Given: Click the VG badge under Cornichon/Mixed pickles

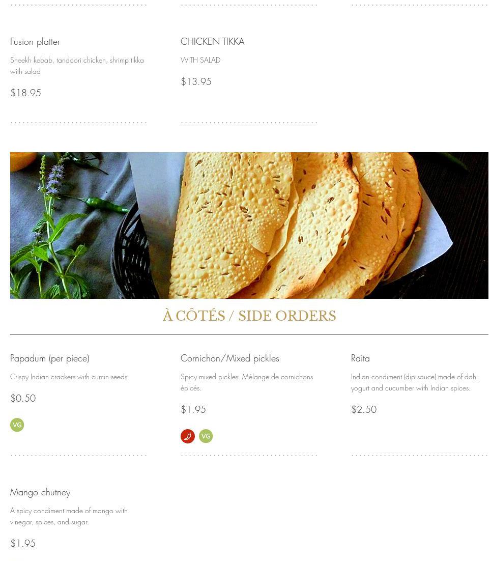Looking at the screenshot, I should (x=206, y=436).
